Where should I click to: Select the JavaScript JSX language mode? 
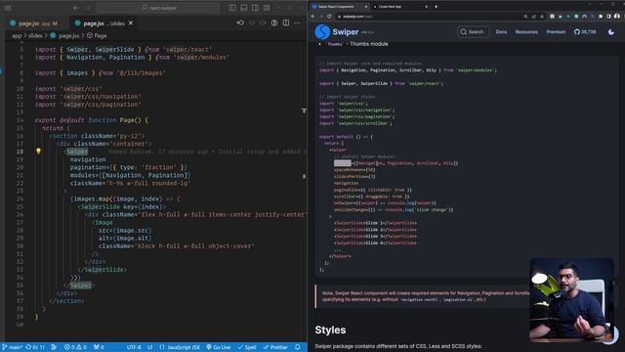coord(180,347)
